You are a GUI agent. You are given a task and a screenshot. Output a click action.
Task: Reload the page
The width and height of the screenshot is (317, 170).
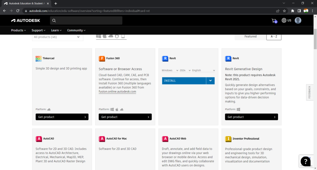pos(18,11)
